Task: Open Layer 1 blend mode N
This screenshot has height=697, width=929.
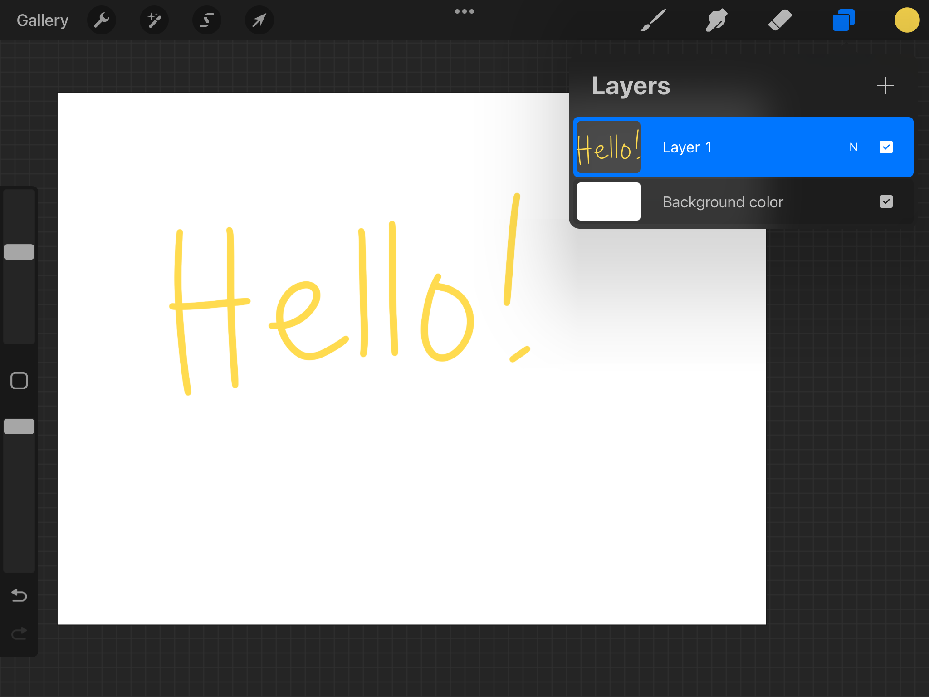Action: (x=853, y=147)
